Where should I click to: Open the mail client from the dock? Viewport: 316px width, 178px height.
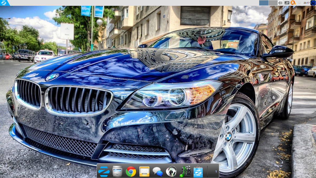[144, 171]
